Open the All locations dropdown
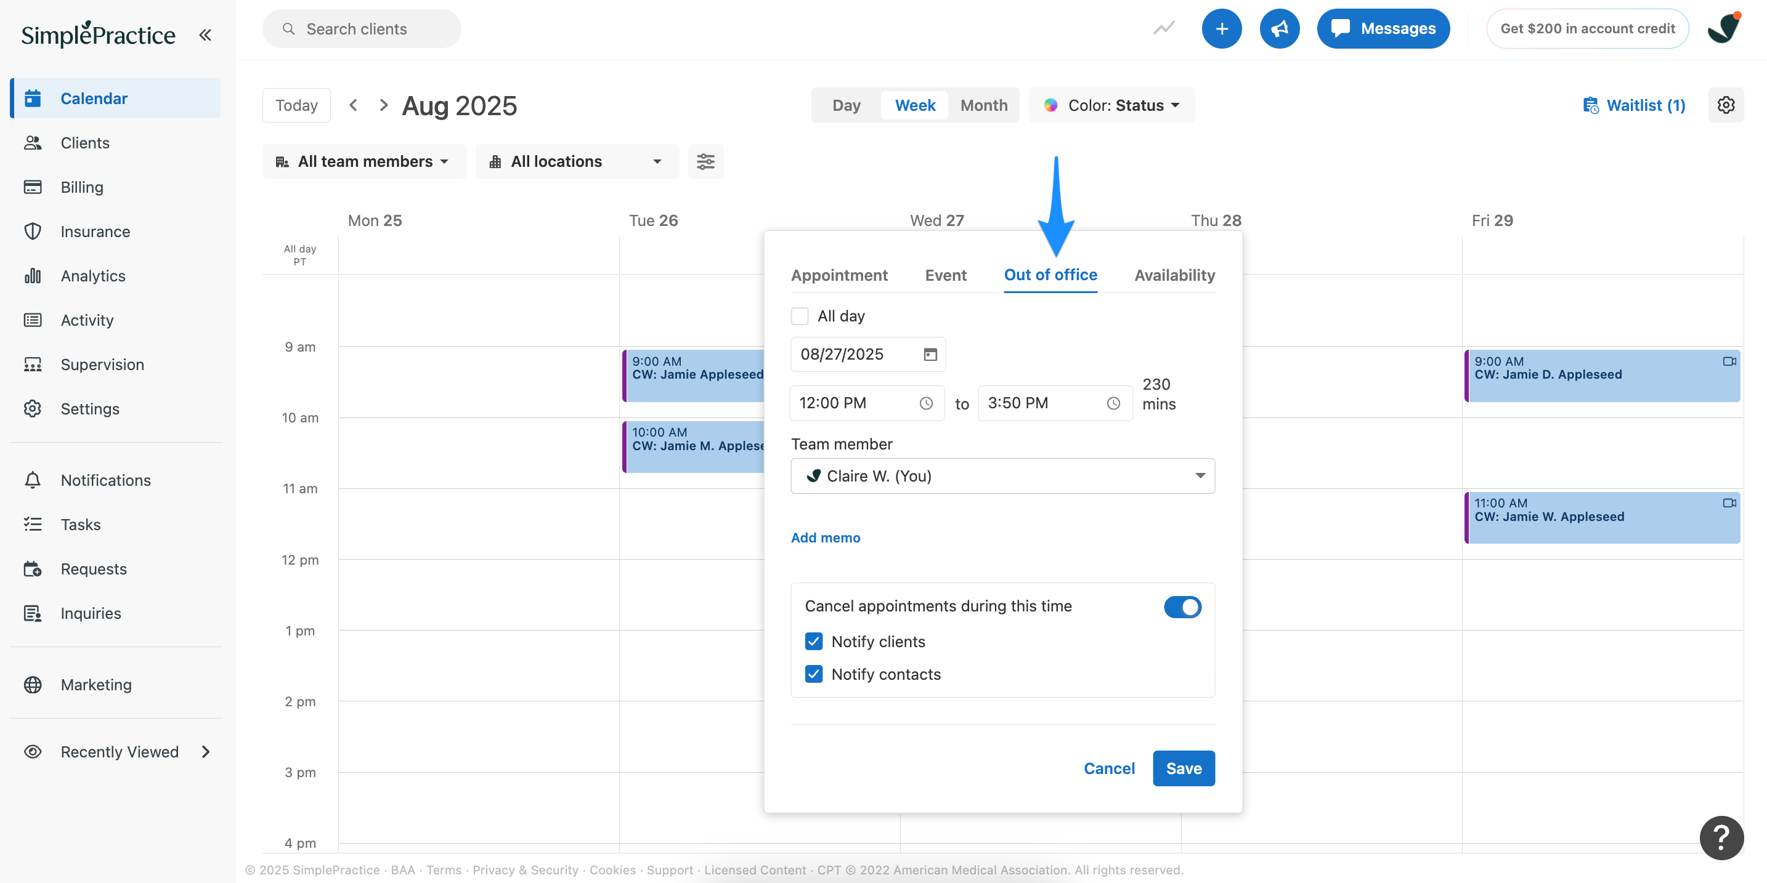This screenshot has height=883, width=1767. 577,161
